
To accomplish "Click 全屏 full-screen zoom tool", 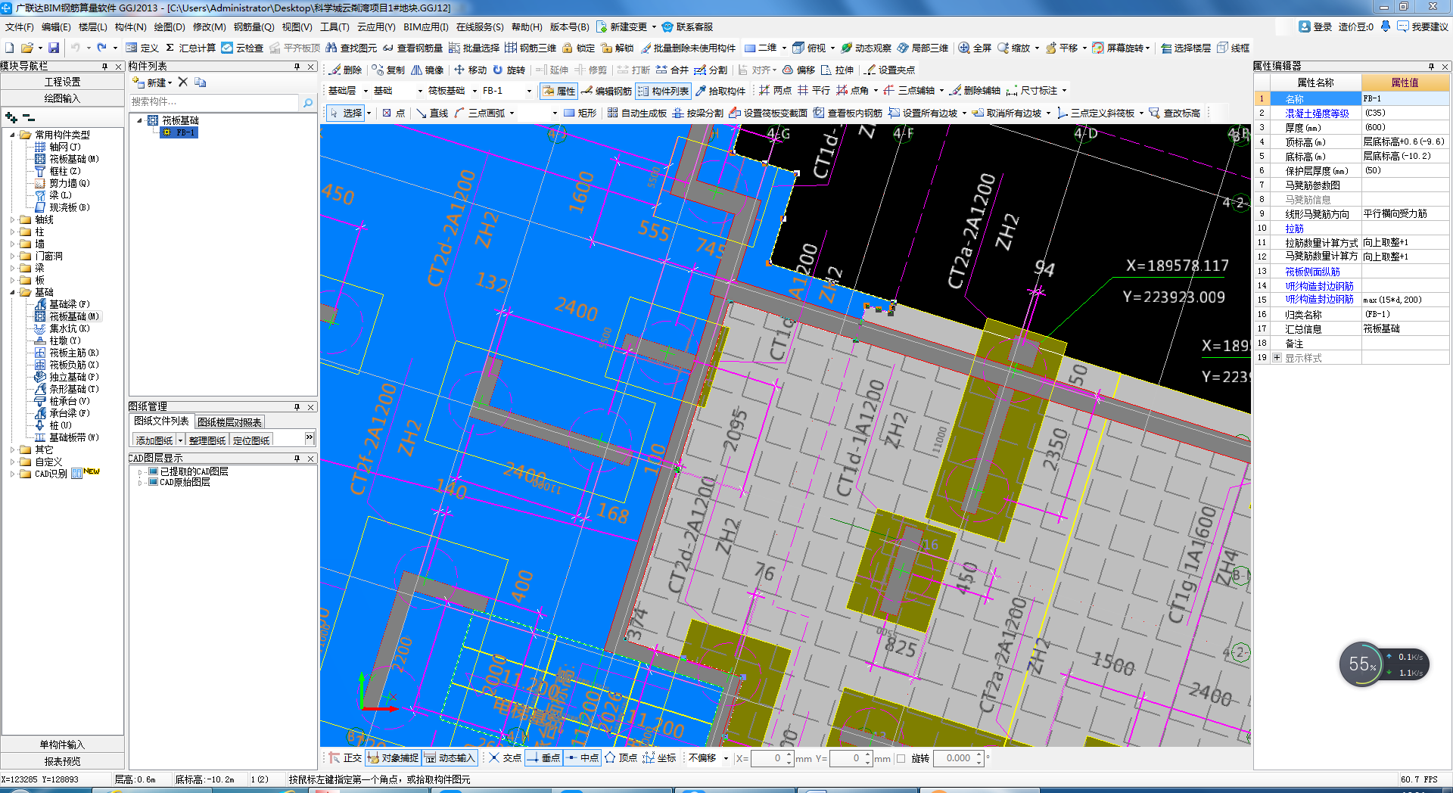I will (x=975, y=48).
